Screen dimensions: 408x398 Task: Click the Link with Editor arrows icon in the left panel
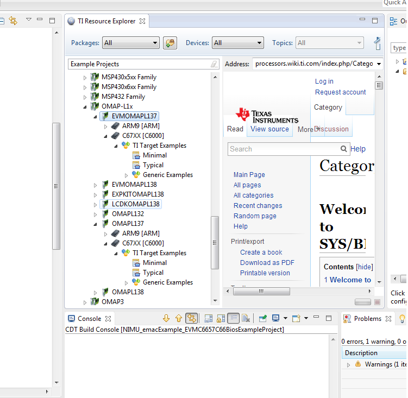pos(13,20)
